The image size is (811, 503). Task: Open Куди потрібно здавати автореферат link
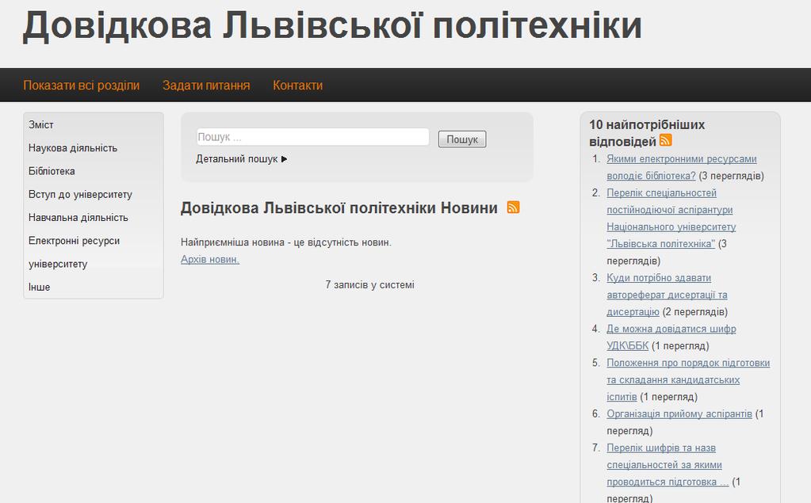(x=668, y=295)
